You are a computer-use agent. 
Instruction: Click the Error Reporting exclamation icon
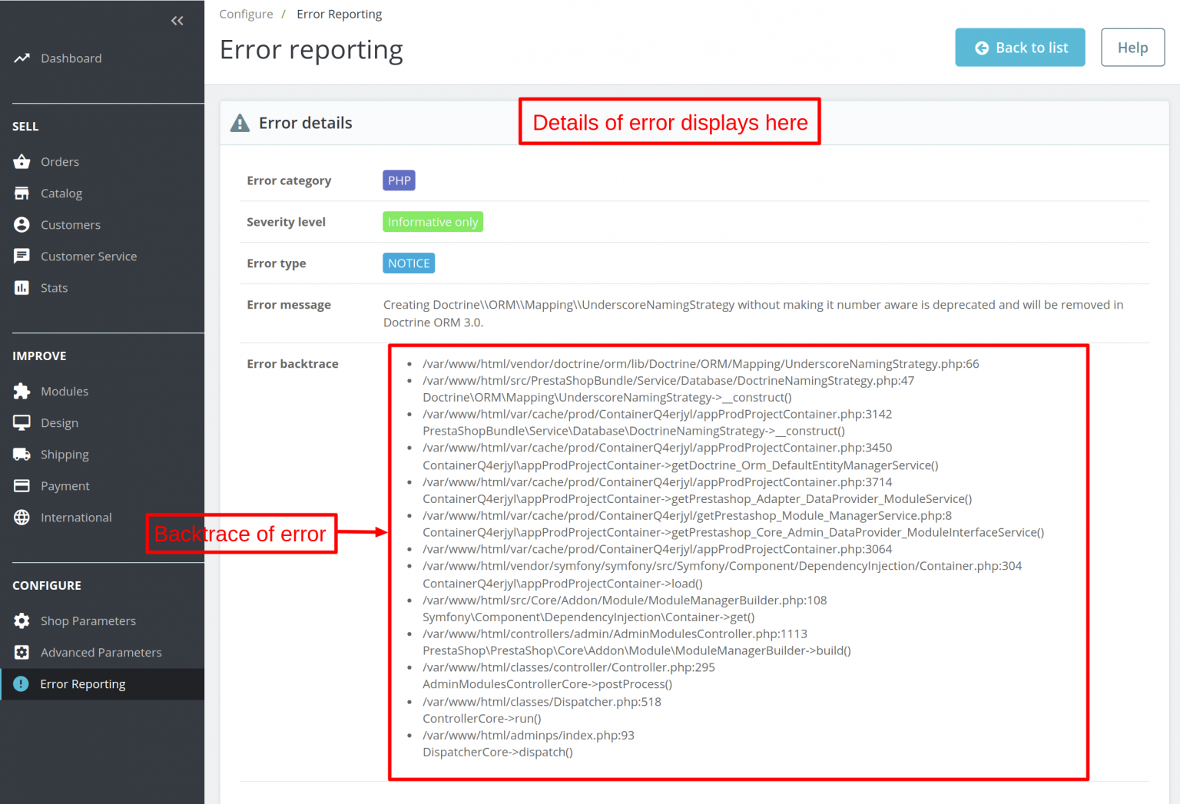point(22,683)
